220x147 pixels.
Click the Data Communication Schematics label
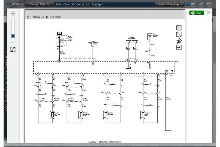coord(93,43)
